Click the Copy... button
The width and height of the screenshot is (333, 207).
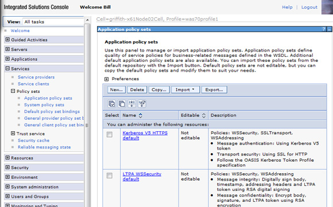click(x=159, y=89)
